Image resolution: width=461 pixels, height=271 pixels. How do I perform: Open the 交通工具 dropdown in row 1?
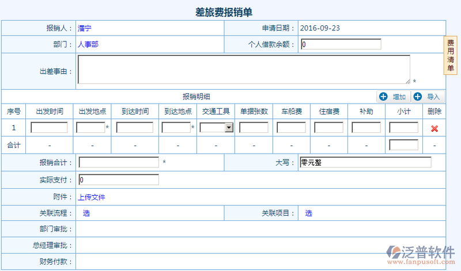[217, 127]
